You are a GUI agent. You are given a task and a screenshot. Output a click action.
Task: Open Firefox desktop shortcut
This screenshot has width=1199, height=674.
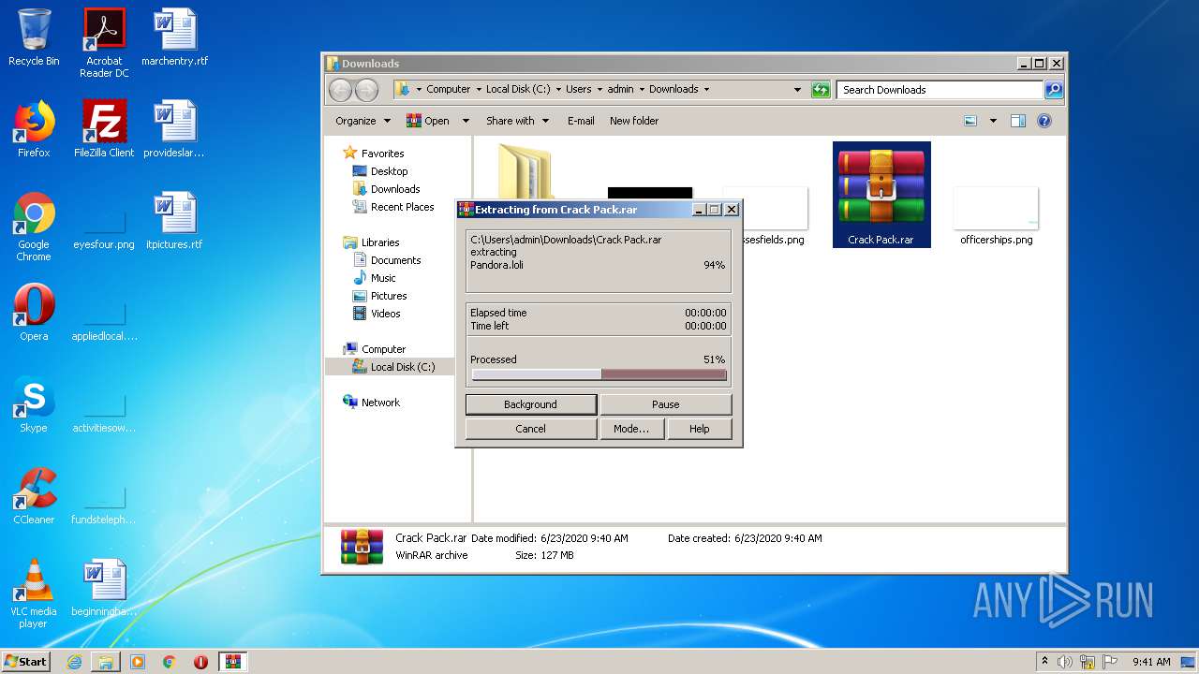click(34, 129)
